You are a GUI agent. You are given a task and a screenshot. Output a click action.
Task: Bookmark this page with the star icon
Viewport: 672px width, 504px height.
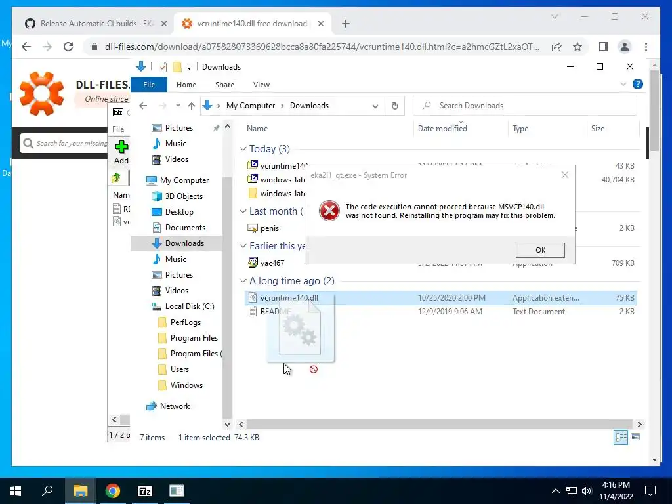577,47
